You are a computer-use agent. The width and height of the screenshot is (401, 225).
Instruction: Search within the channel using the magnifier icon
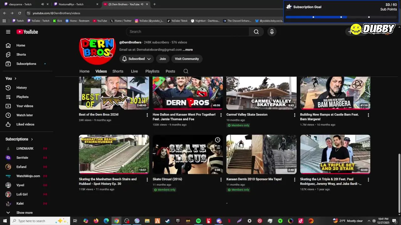186,71
